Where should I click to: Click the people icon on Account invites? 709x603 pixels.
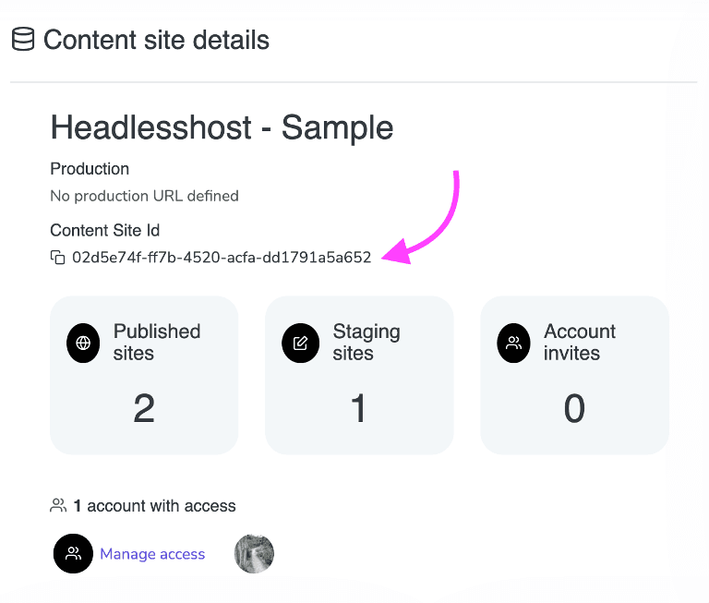[x=514, y=344]
